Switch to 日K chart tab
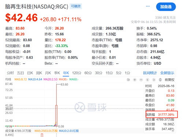Image resolution: width=183 pixels, height=137 pixels. [30, 73]
